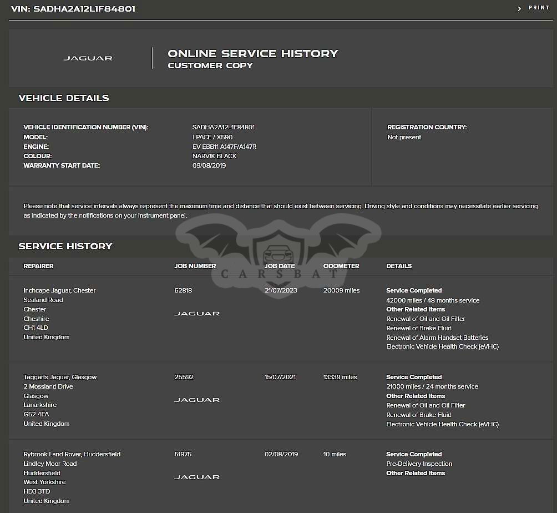Click the underlined word "maximum" in the note
Image resolution: width=557 pixels, height=513 pixels.
click(194, 206)
